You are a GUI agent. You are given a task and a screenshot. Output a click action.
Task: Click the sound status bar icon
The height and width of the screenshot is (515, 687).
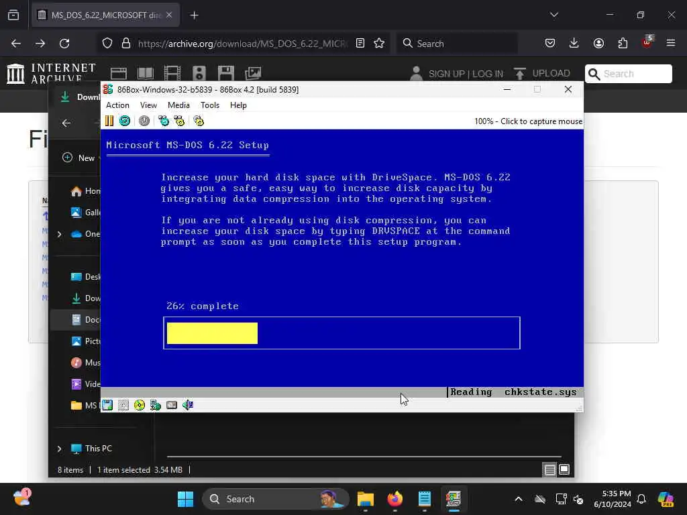click(188, 405)
